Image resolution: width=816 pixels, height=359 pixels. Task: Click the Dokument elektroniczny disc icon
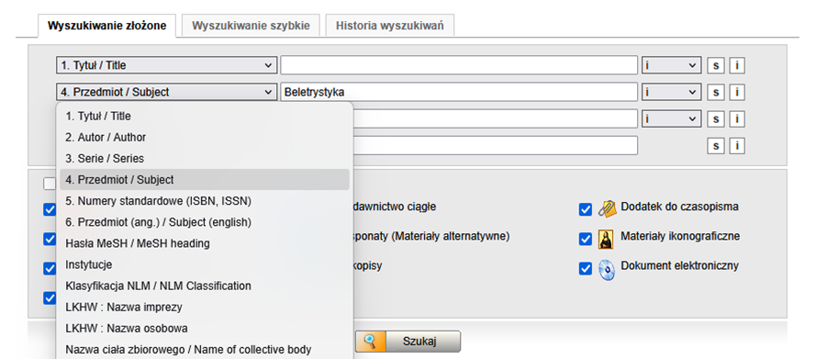pos(607,270)
